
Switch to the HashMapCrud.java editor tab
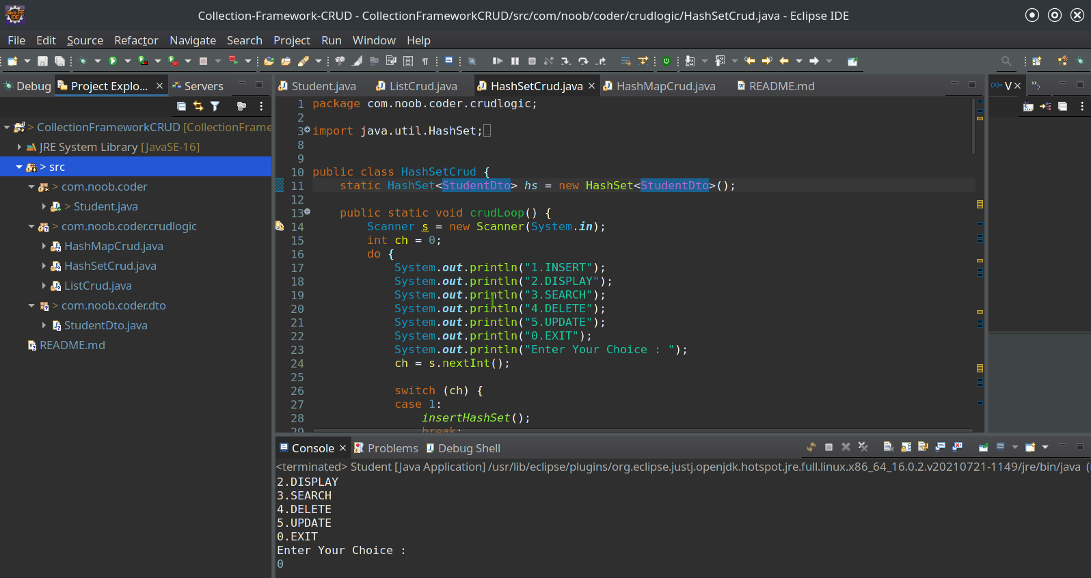point(665,86)
